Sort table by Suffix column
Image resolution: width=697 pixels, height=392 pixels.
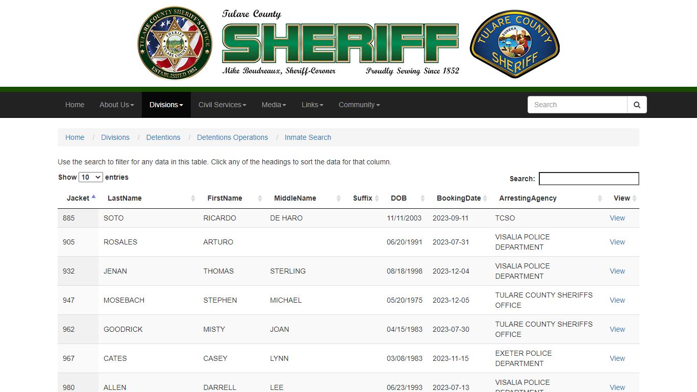coord(363,198)
